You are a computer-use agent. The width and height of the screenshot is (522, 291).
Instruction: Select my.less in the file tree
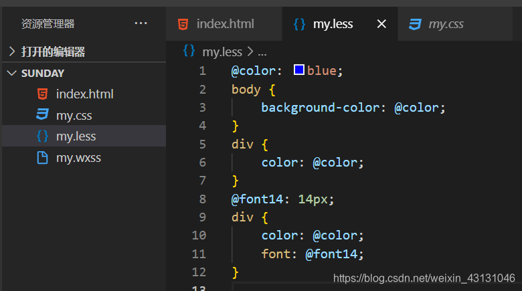click(84, 136)
